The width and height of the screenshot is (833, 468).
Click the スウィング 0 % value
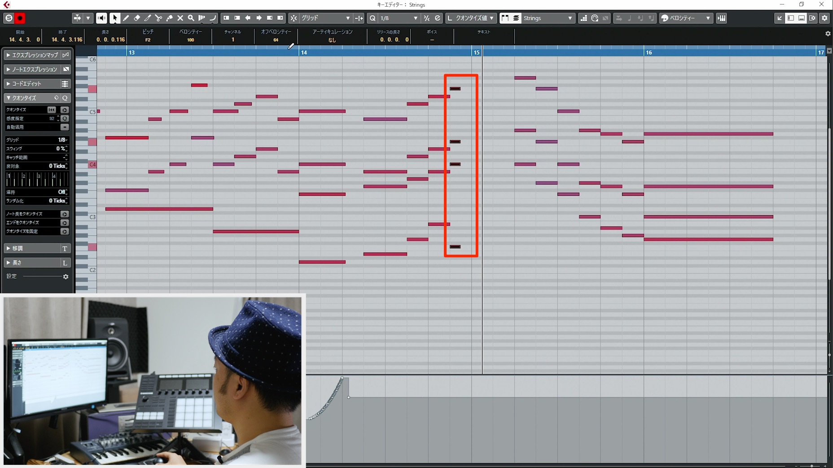(61, 149)
